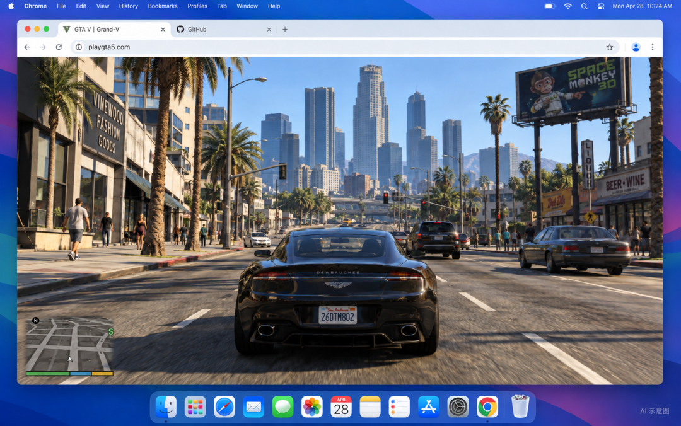
Task: Switch to the GitHub tab
Action: click(224, 30)
